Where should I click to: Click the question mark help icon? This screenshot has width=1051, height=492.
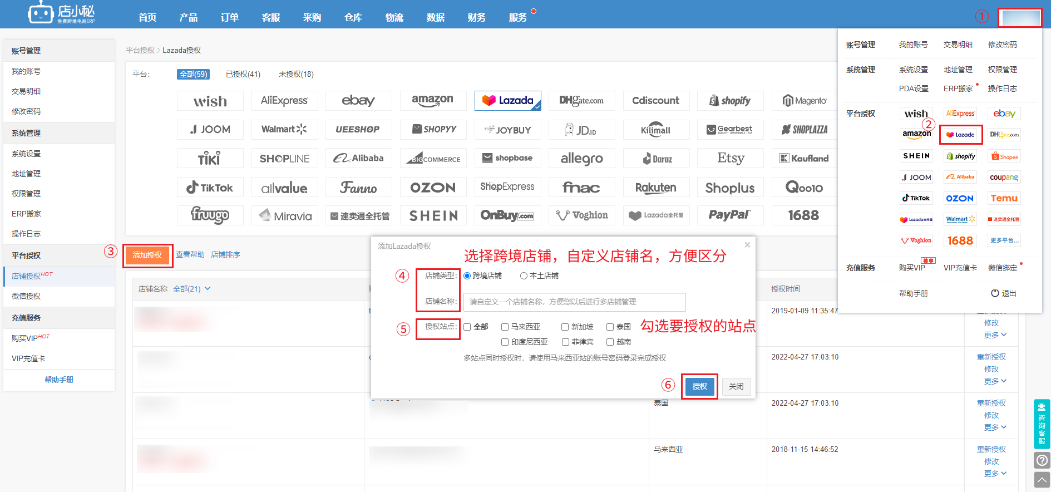1042,460
